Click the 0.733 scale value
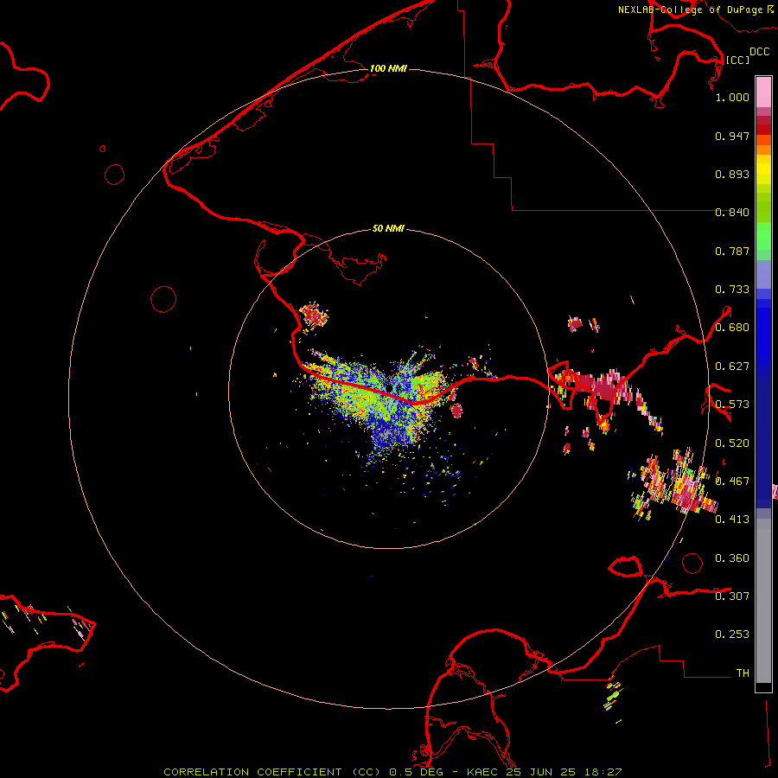Viewport: 778px width, 778px height. pyautogui.click(x=732, y=290)
